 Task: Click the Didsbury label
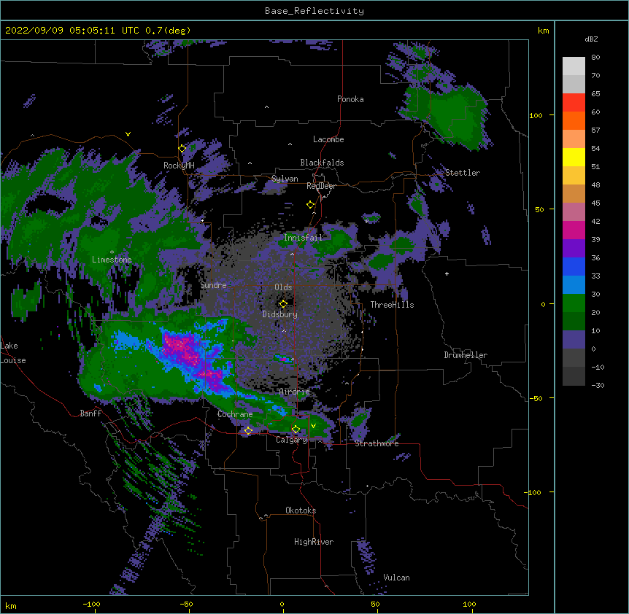click(x=280, y=314)
